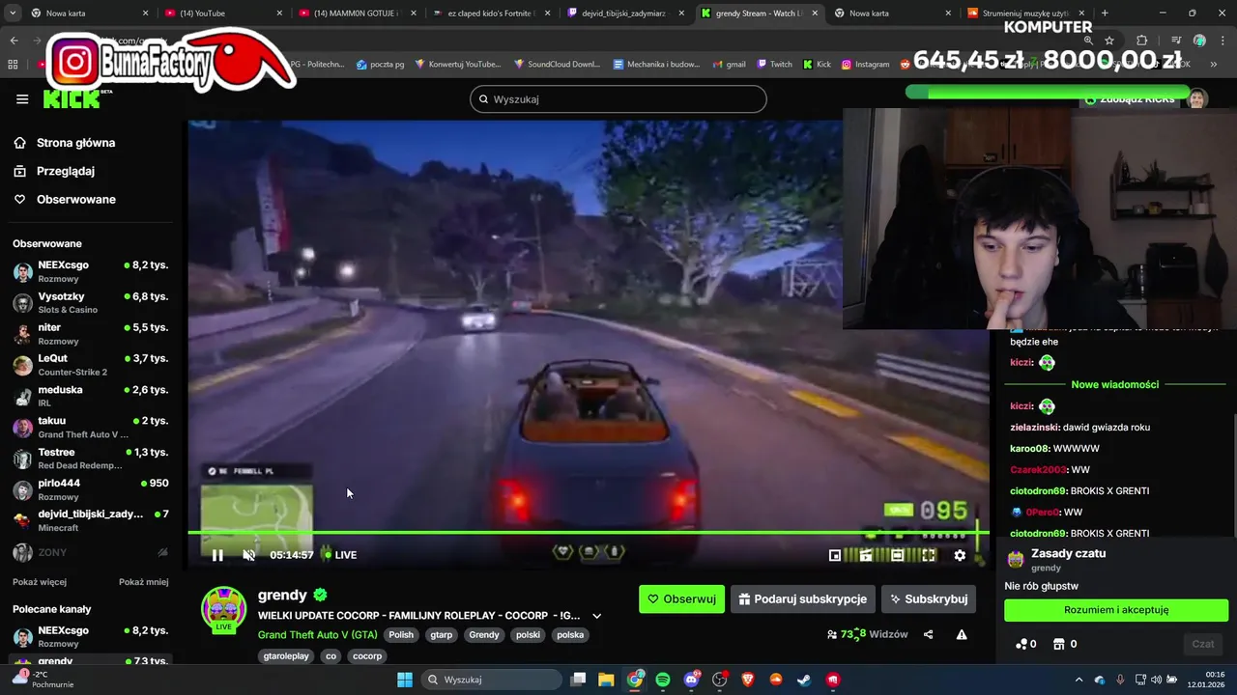
Task: Open Twitch bookmark
Action: 775,65
